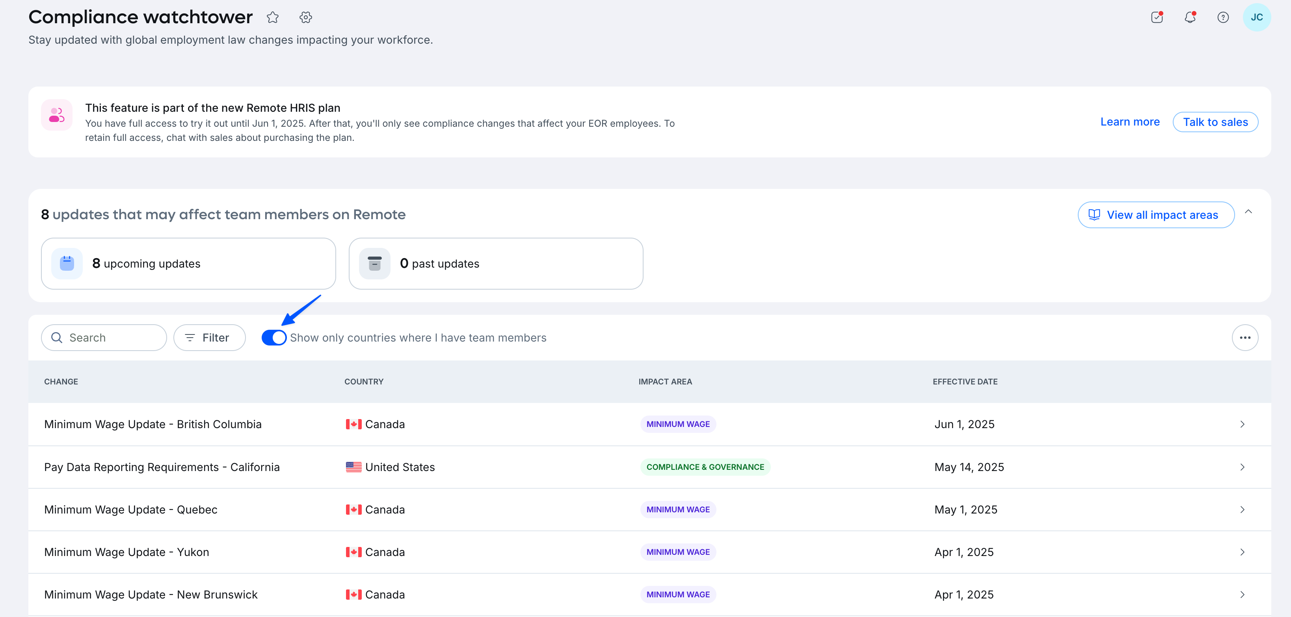Expand the Yukon row chevron

[1243, 552]
